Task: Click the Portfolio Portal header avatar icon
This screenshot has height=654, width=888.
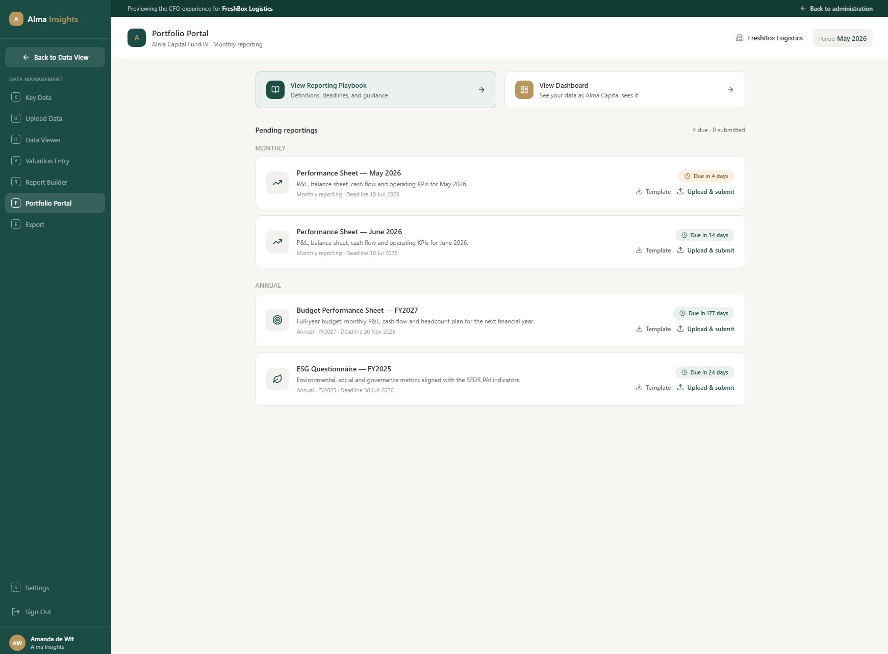Action: pyautogui.click(x=137, y=38)
